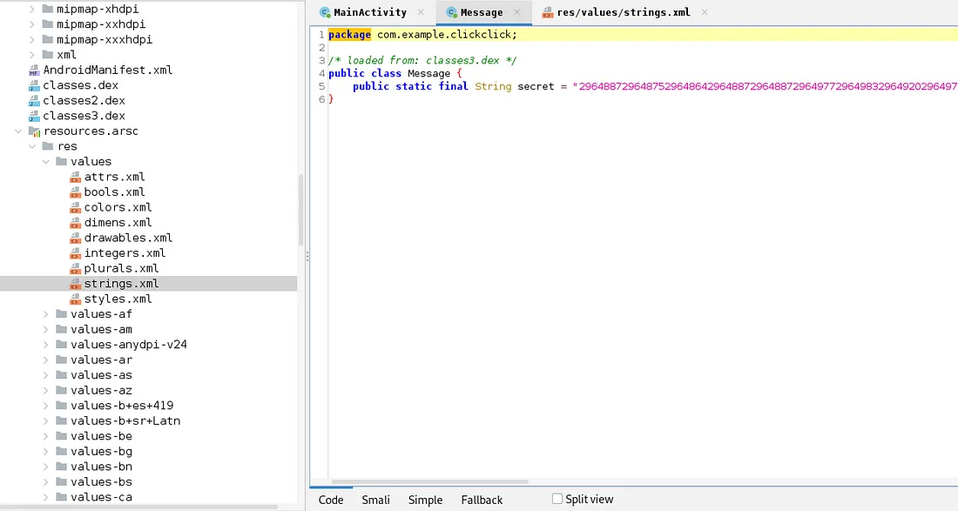Select the classes.dex file icon

tap(34, 85)
